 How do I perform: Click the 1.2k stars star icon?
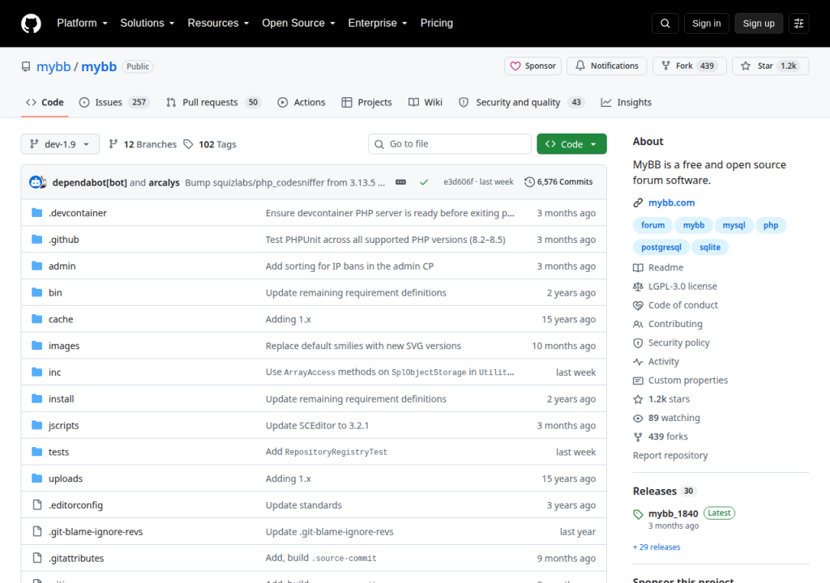click(x=638, y=399)
